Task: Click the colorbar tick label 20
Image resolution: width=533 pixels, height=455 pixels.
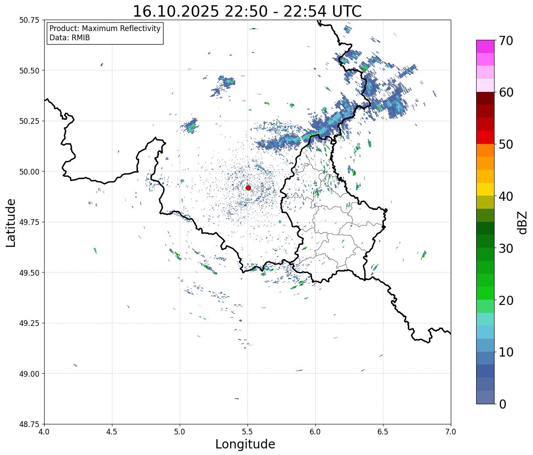Action: [x=506, y=301]
